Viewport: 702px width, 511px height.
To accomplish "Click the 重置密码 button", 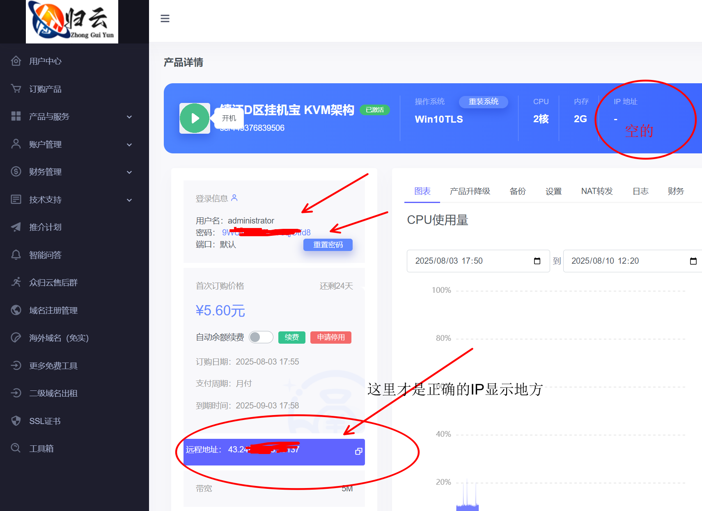I will click(x=328, y=245).
